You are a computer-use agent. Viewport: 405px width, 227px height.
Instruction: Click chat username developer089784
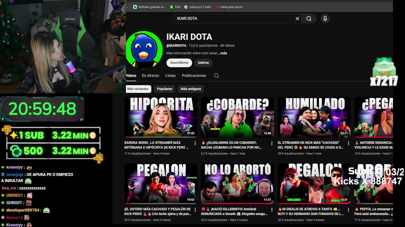click(23, 210)
